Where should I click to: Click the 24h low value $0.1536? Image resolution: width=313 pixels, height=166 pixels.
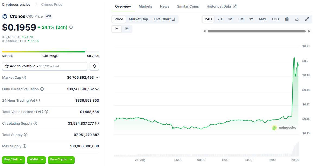8,56
